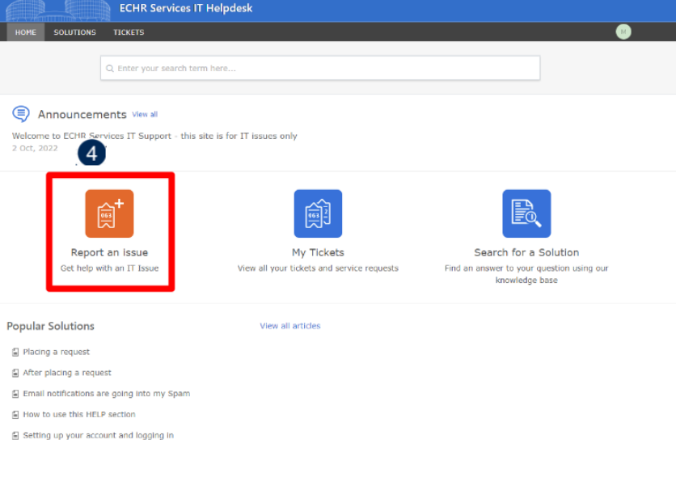The height and width of the screenshot is (486, 676).
Task: Open the After placing a request article
Action: pyautogui.click(x=67, y=373)
